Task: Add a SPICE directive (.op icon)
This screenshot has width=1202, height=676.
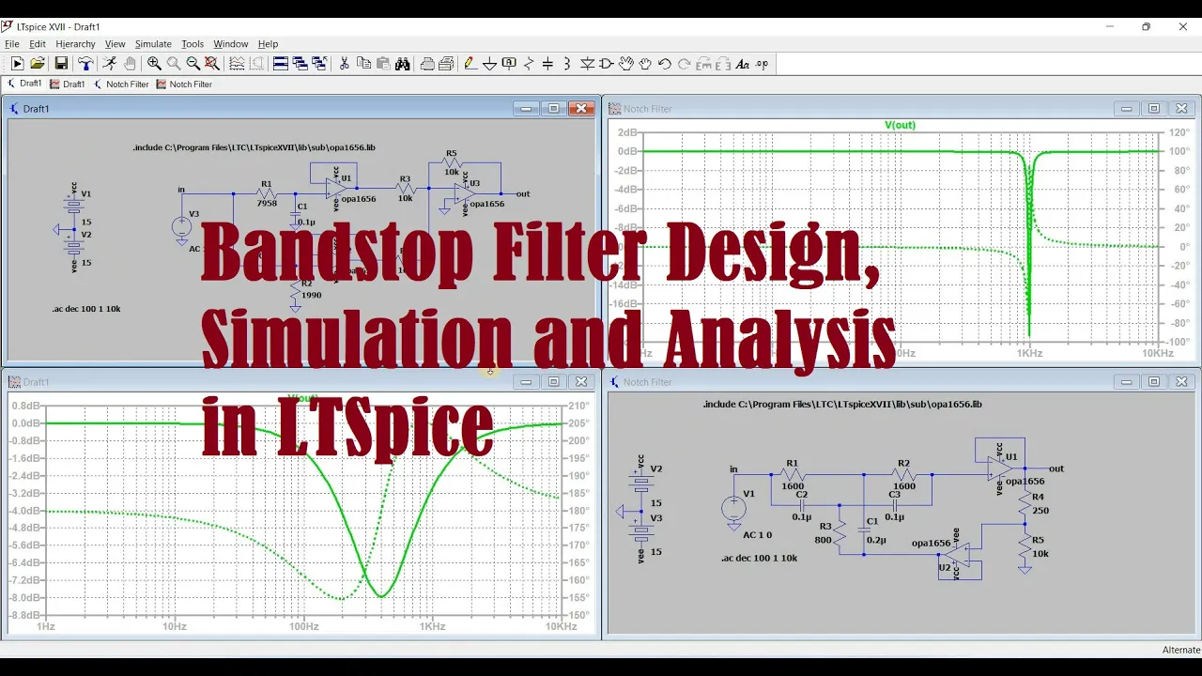Action: (762, 64)
